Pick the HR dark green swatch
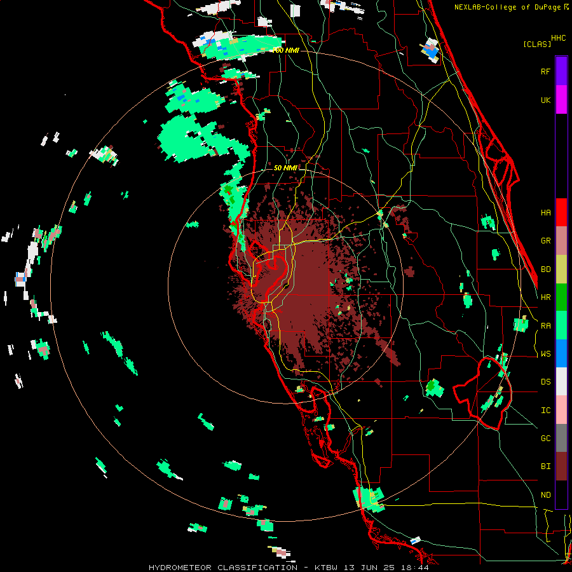572x572 pixels. (561, 297)
